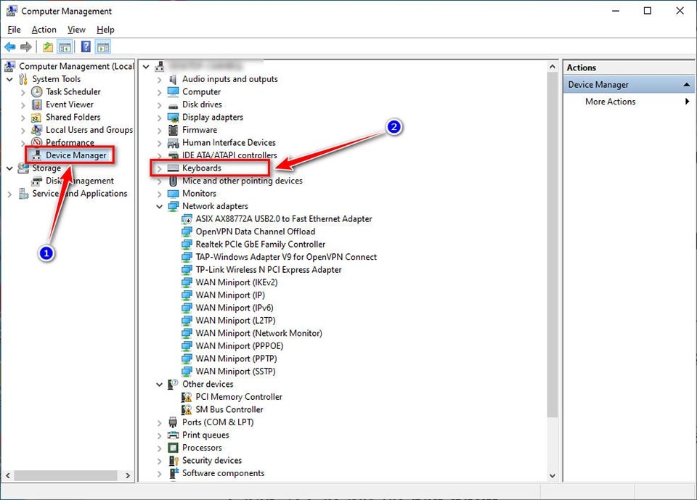Click the SM Bus Controller warning icon
The height and width of the screenshot is (500, 697).
[187, 410]
